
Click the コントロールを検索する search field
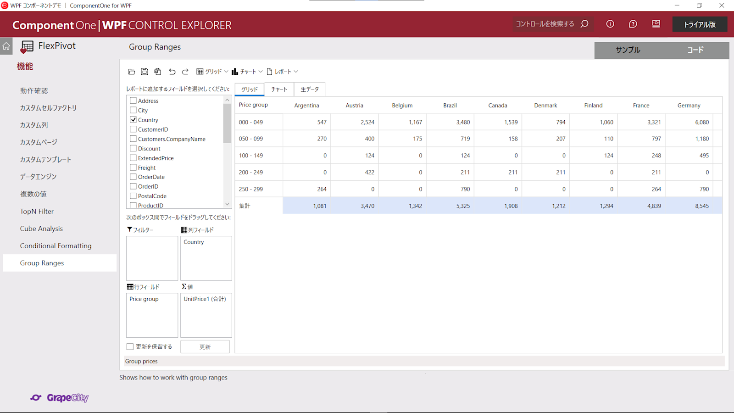[545, 24]
